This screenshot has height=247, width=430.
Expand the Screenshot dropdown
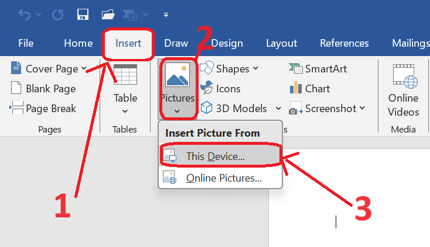pyautogui.click(x=363, y=109)
